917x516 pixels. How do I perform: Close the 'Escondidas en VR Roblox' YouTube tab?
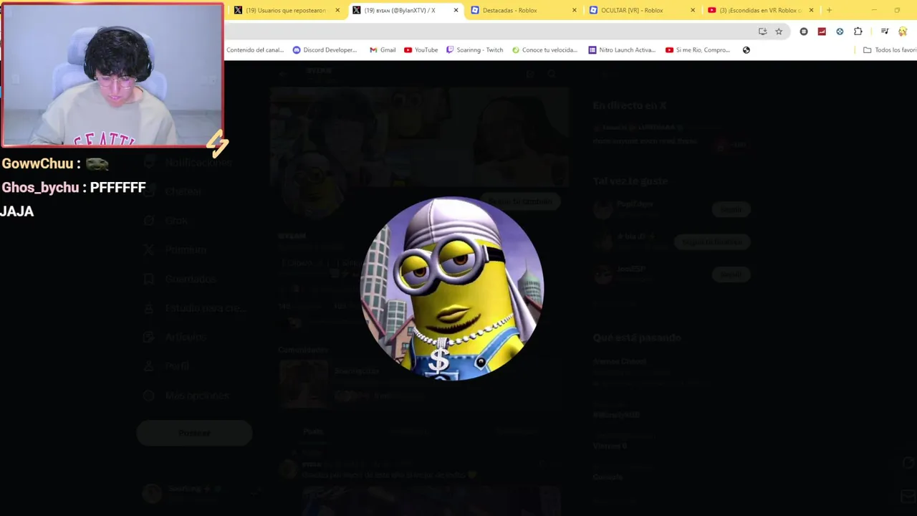[x=811, y=10]
